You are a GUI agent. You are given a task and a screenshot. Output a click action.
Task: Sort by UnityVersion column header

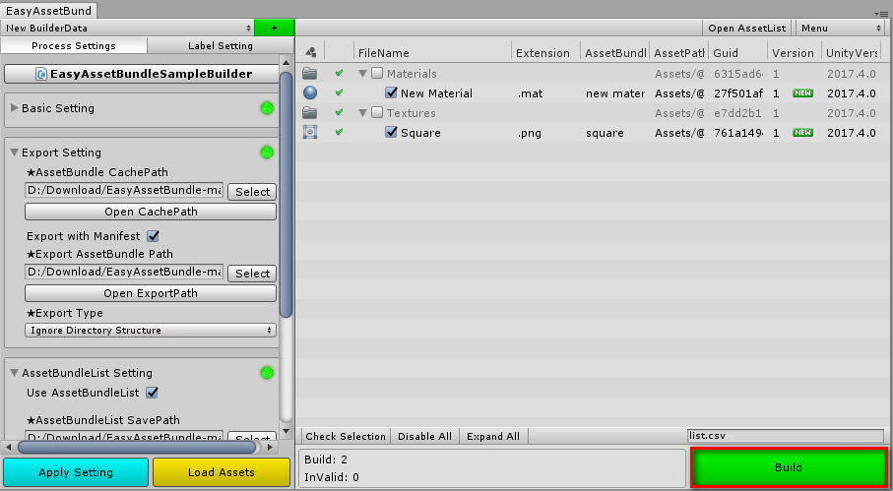pos(852,52)
